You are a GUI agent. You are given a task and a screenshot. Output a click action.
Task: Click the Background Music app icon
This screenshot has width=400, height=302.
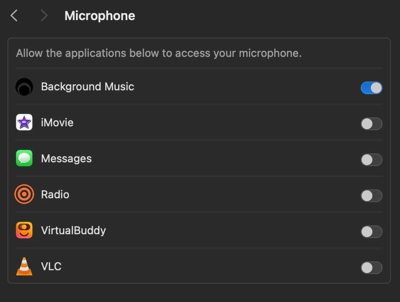tap(24, 87)
